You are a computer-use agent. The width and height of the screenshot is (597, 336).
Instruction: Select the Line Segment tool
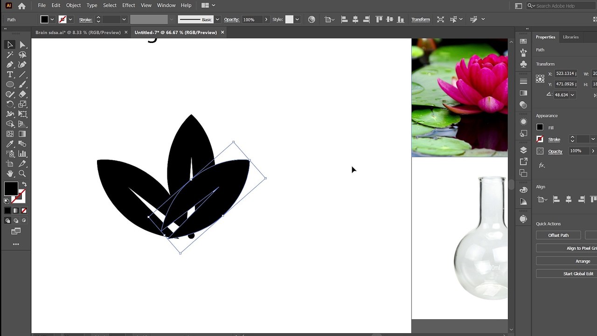pyautogui.click(x=22, y=75)
